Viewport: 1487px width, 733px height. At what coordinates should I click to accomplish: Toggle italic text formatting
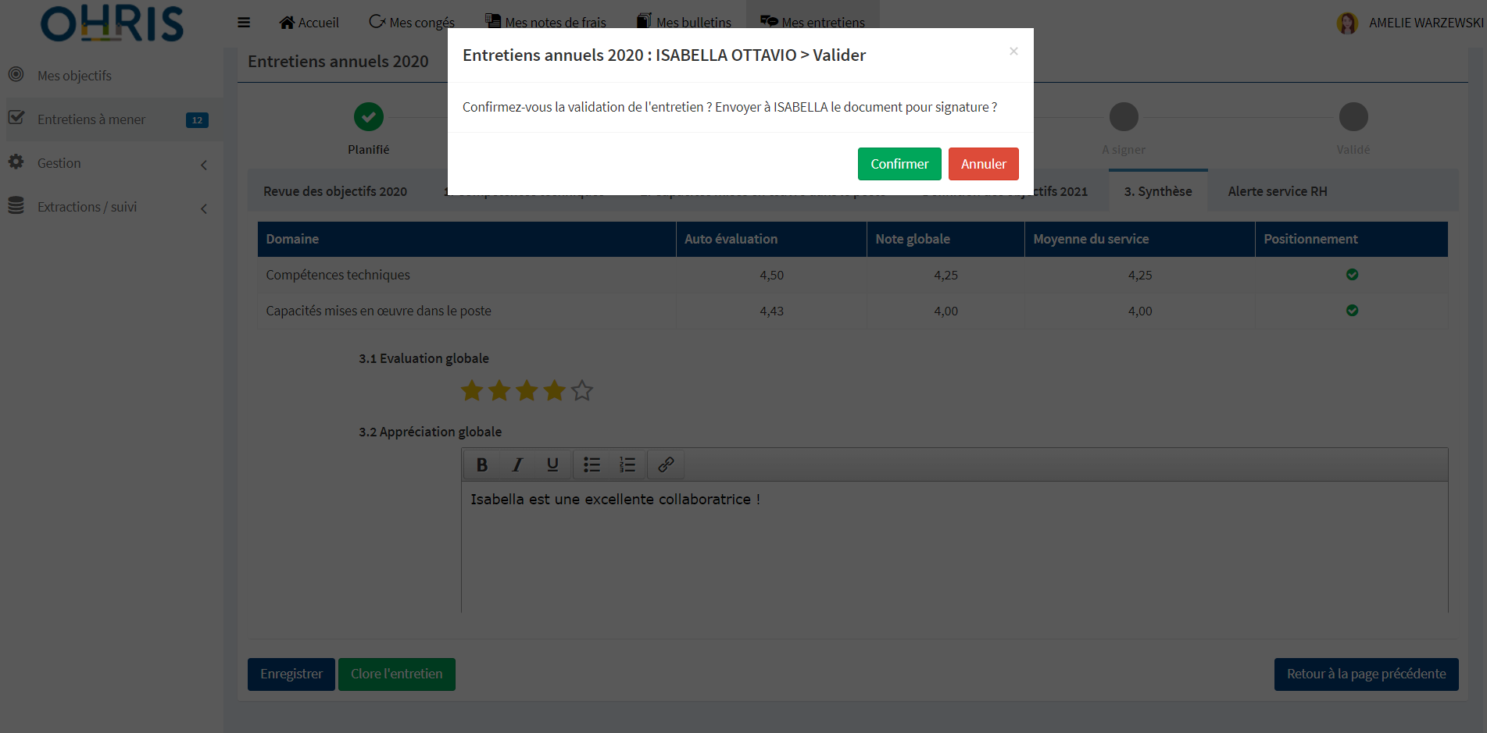[x=517, y=464]
